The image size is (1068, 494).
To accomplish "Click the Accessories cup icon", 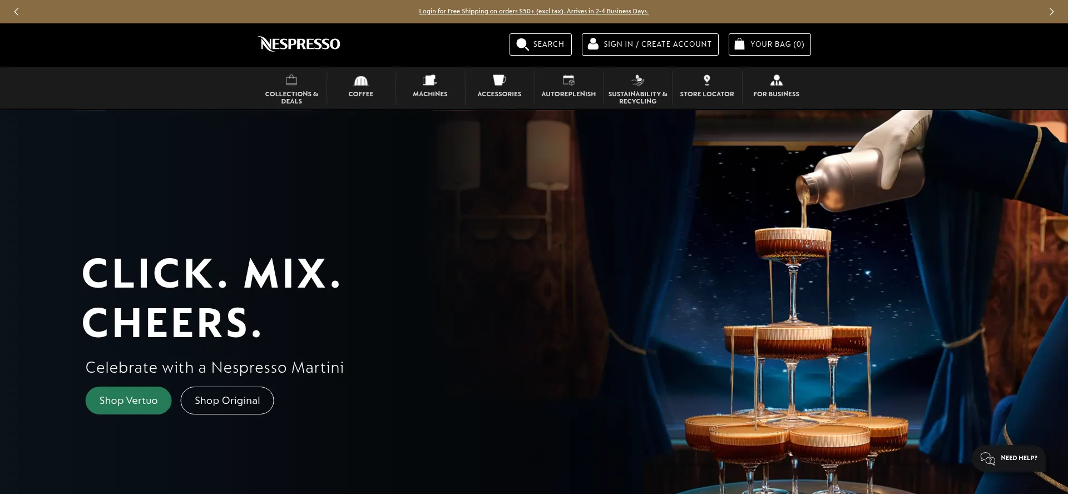I will [x=500, y=80].
